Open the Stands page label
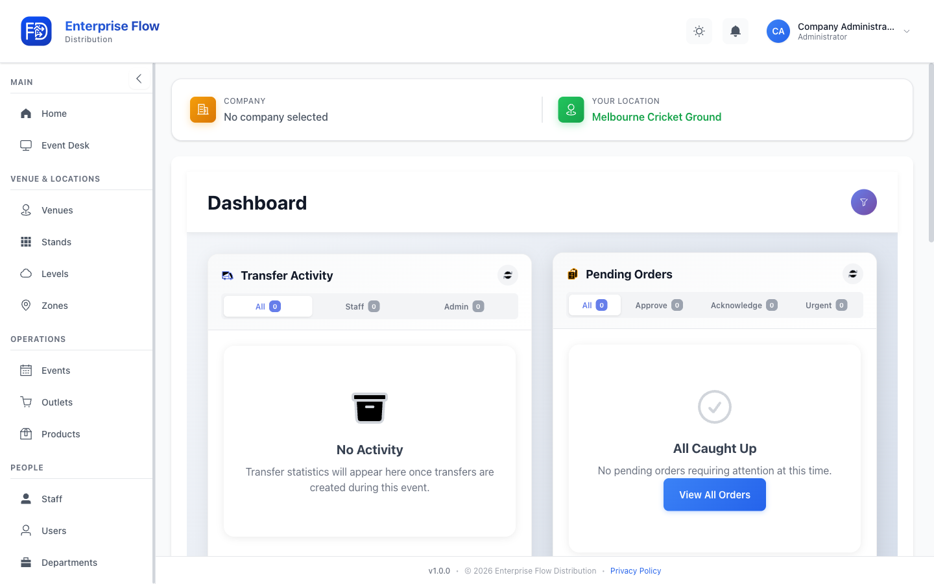 click(x=56, y=242)
